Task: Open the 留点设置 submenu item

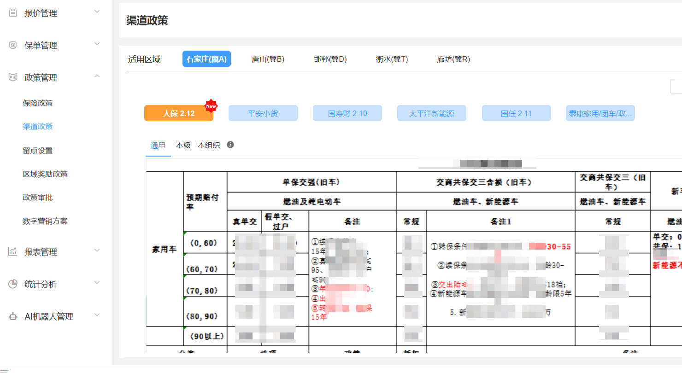Action: point(38,151)
